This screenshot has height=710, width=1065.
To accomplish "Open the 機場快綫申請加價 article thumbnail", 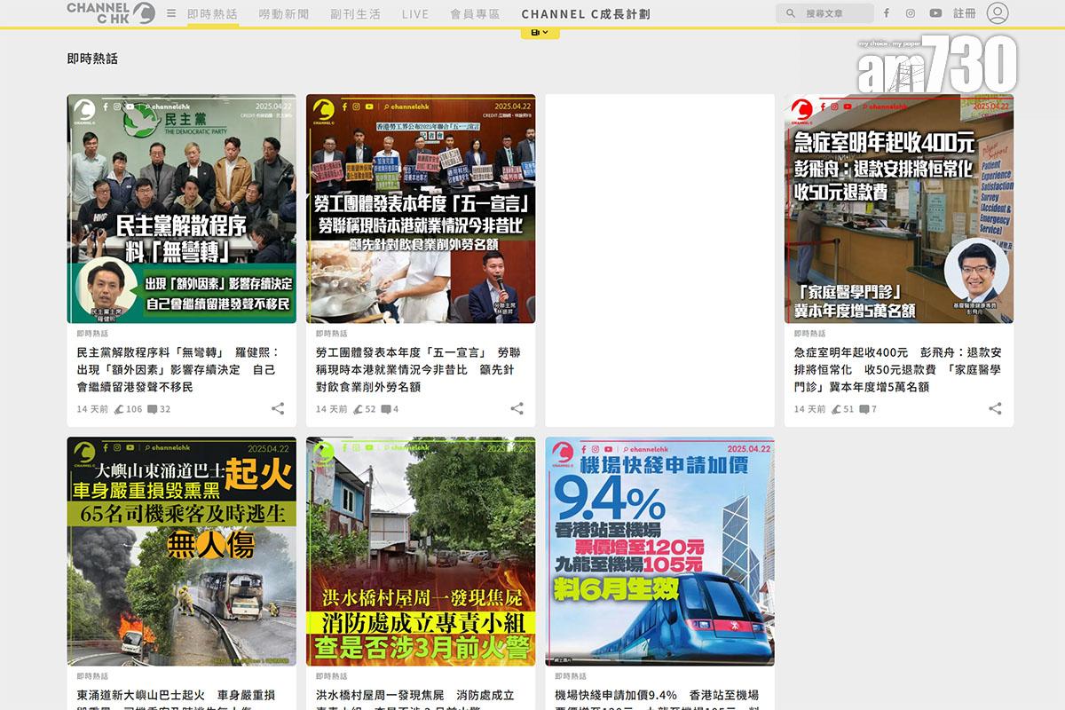I will [659, 552].
